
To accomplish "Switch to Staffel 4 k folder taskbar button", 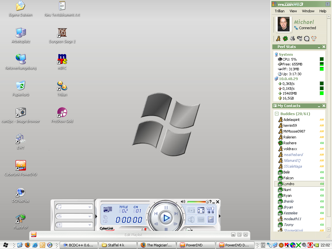I will [x=118, y=245].
